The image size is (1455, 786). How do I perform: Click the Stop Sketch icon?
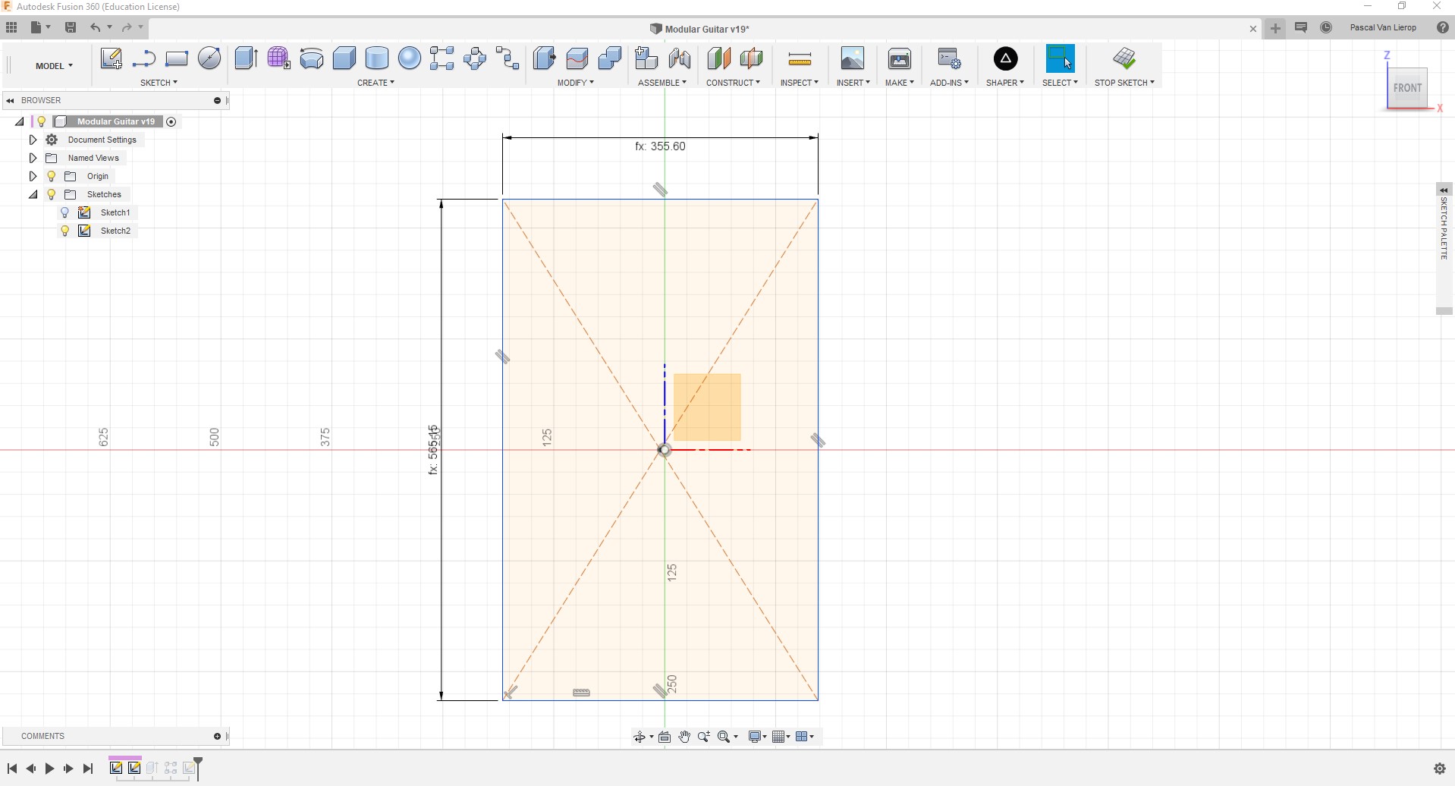[x=1123, y=58]
